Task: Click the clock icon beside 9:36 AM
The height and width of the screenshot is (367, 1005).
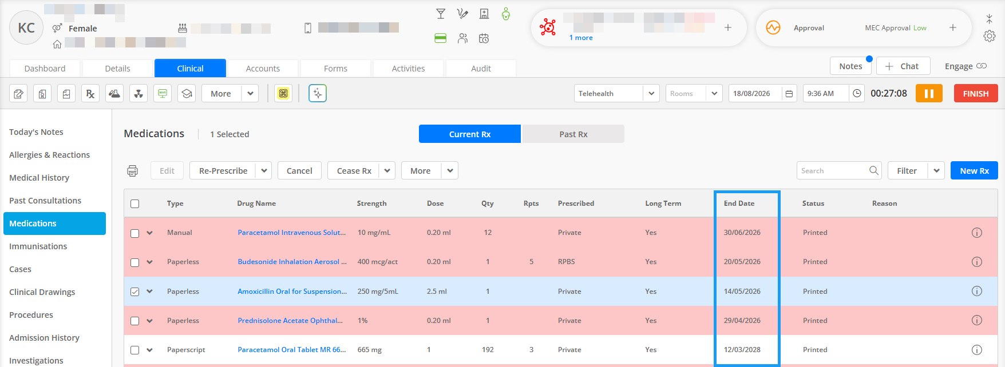Action: [x=857, y=93]
